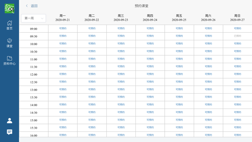
Task: Select the 周三 2020-09-23 column header
Action: tap(121, 18)
